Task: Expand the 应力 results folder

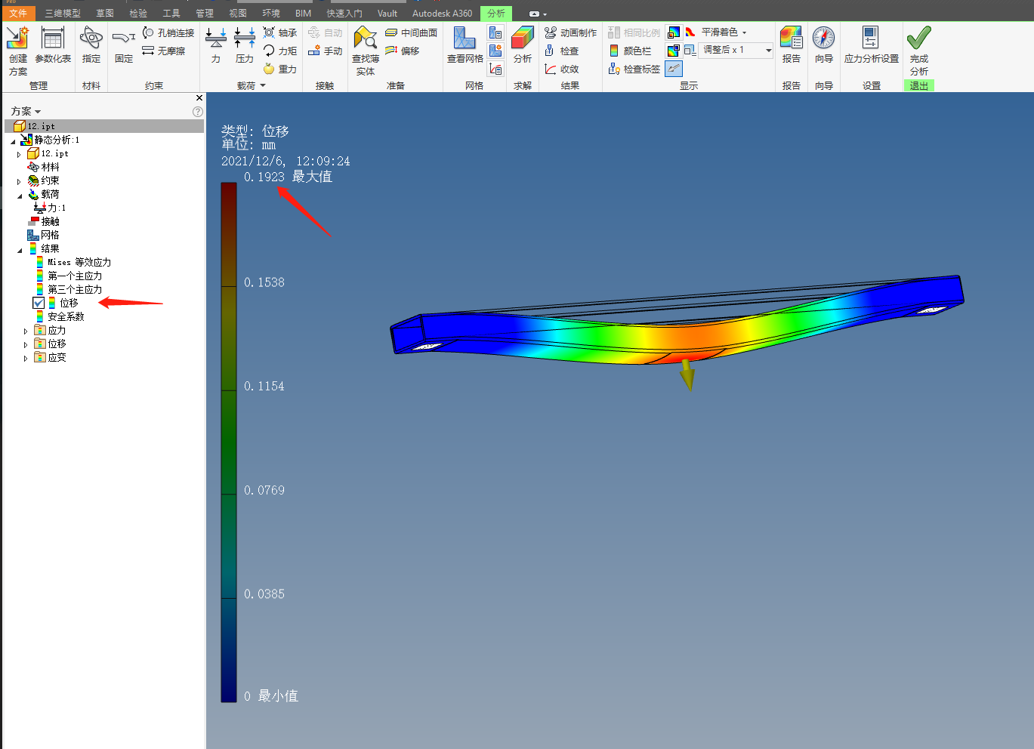Action: click(x=25, y=331)
